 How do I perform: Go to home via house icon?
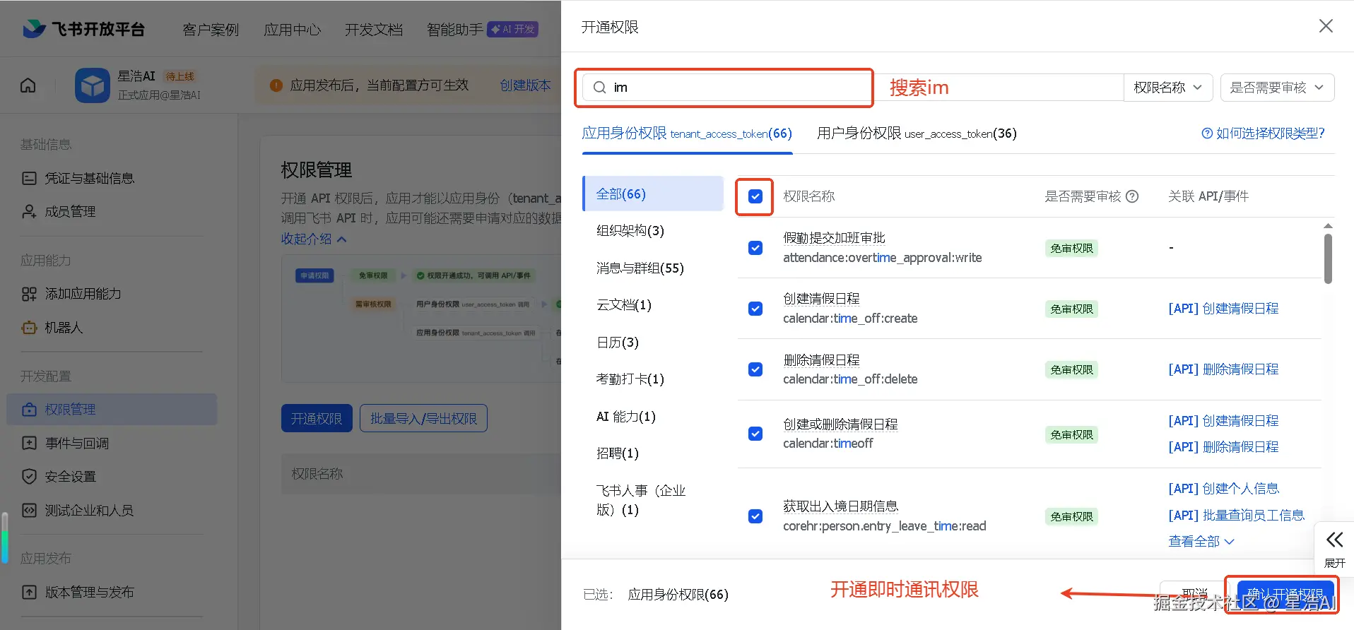28,85
